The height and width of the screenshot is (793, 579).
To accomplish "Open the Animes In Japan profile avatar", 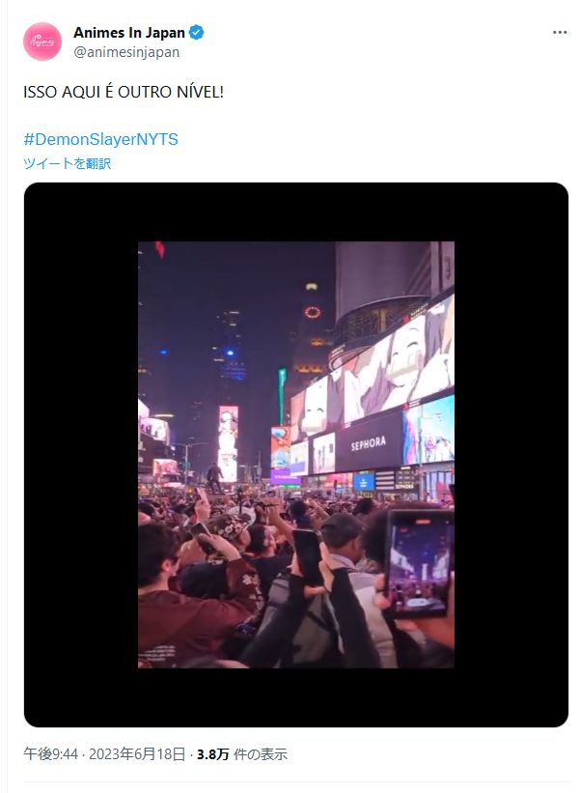I will (x=42, y=42).
